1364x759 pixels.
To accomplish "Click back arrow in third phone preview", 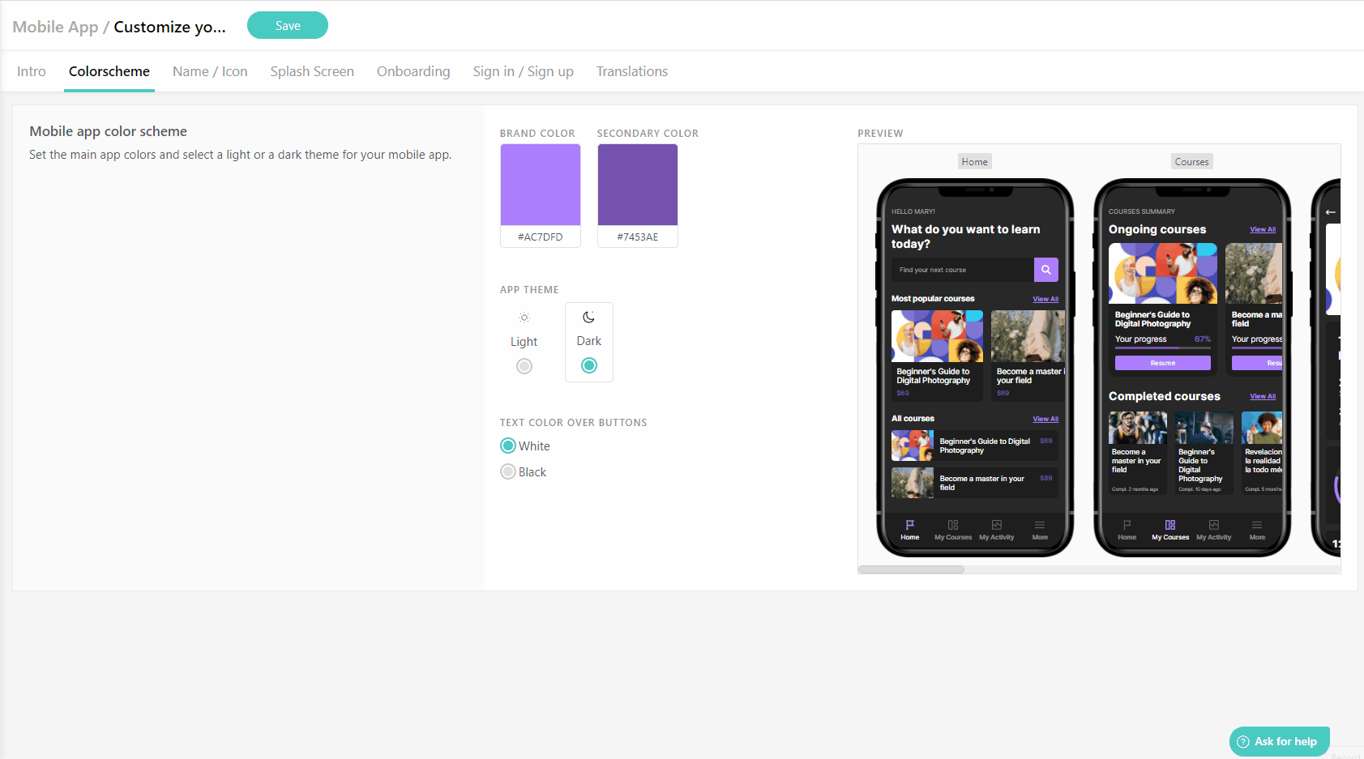I will (1331, 212).
